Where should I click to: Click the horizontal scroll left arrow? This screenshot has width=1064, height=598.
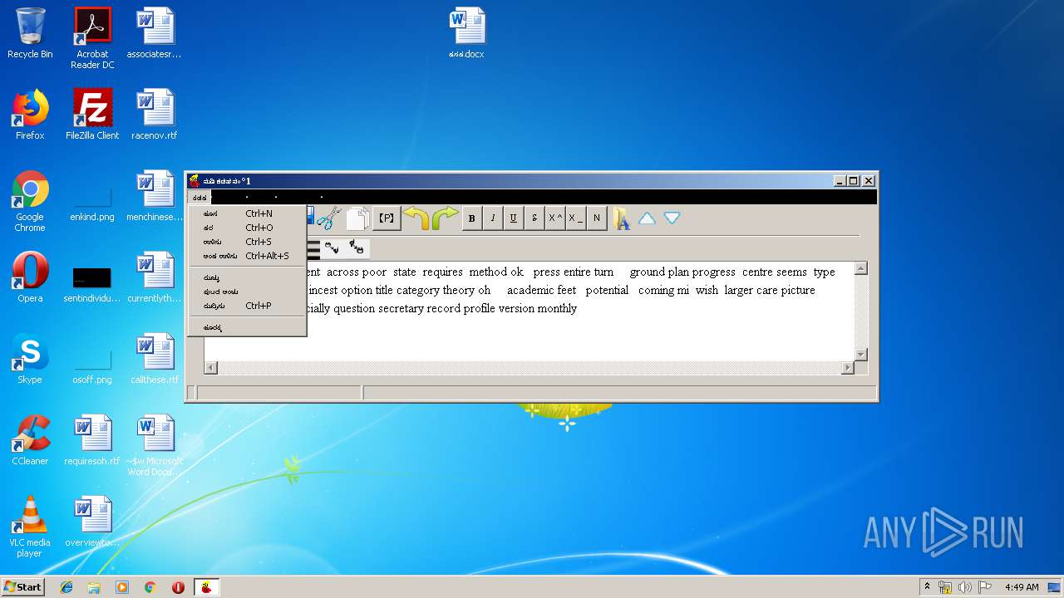pyautogui.click(x=211, y=367)
